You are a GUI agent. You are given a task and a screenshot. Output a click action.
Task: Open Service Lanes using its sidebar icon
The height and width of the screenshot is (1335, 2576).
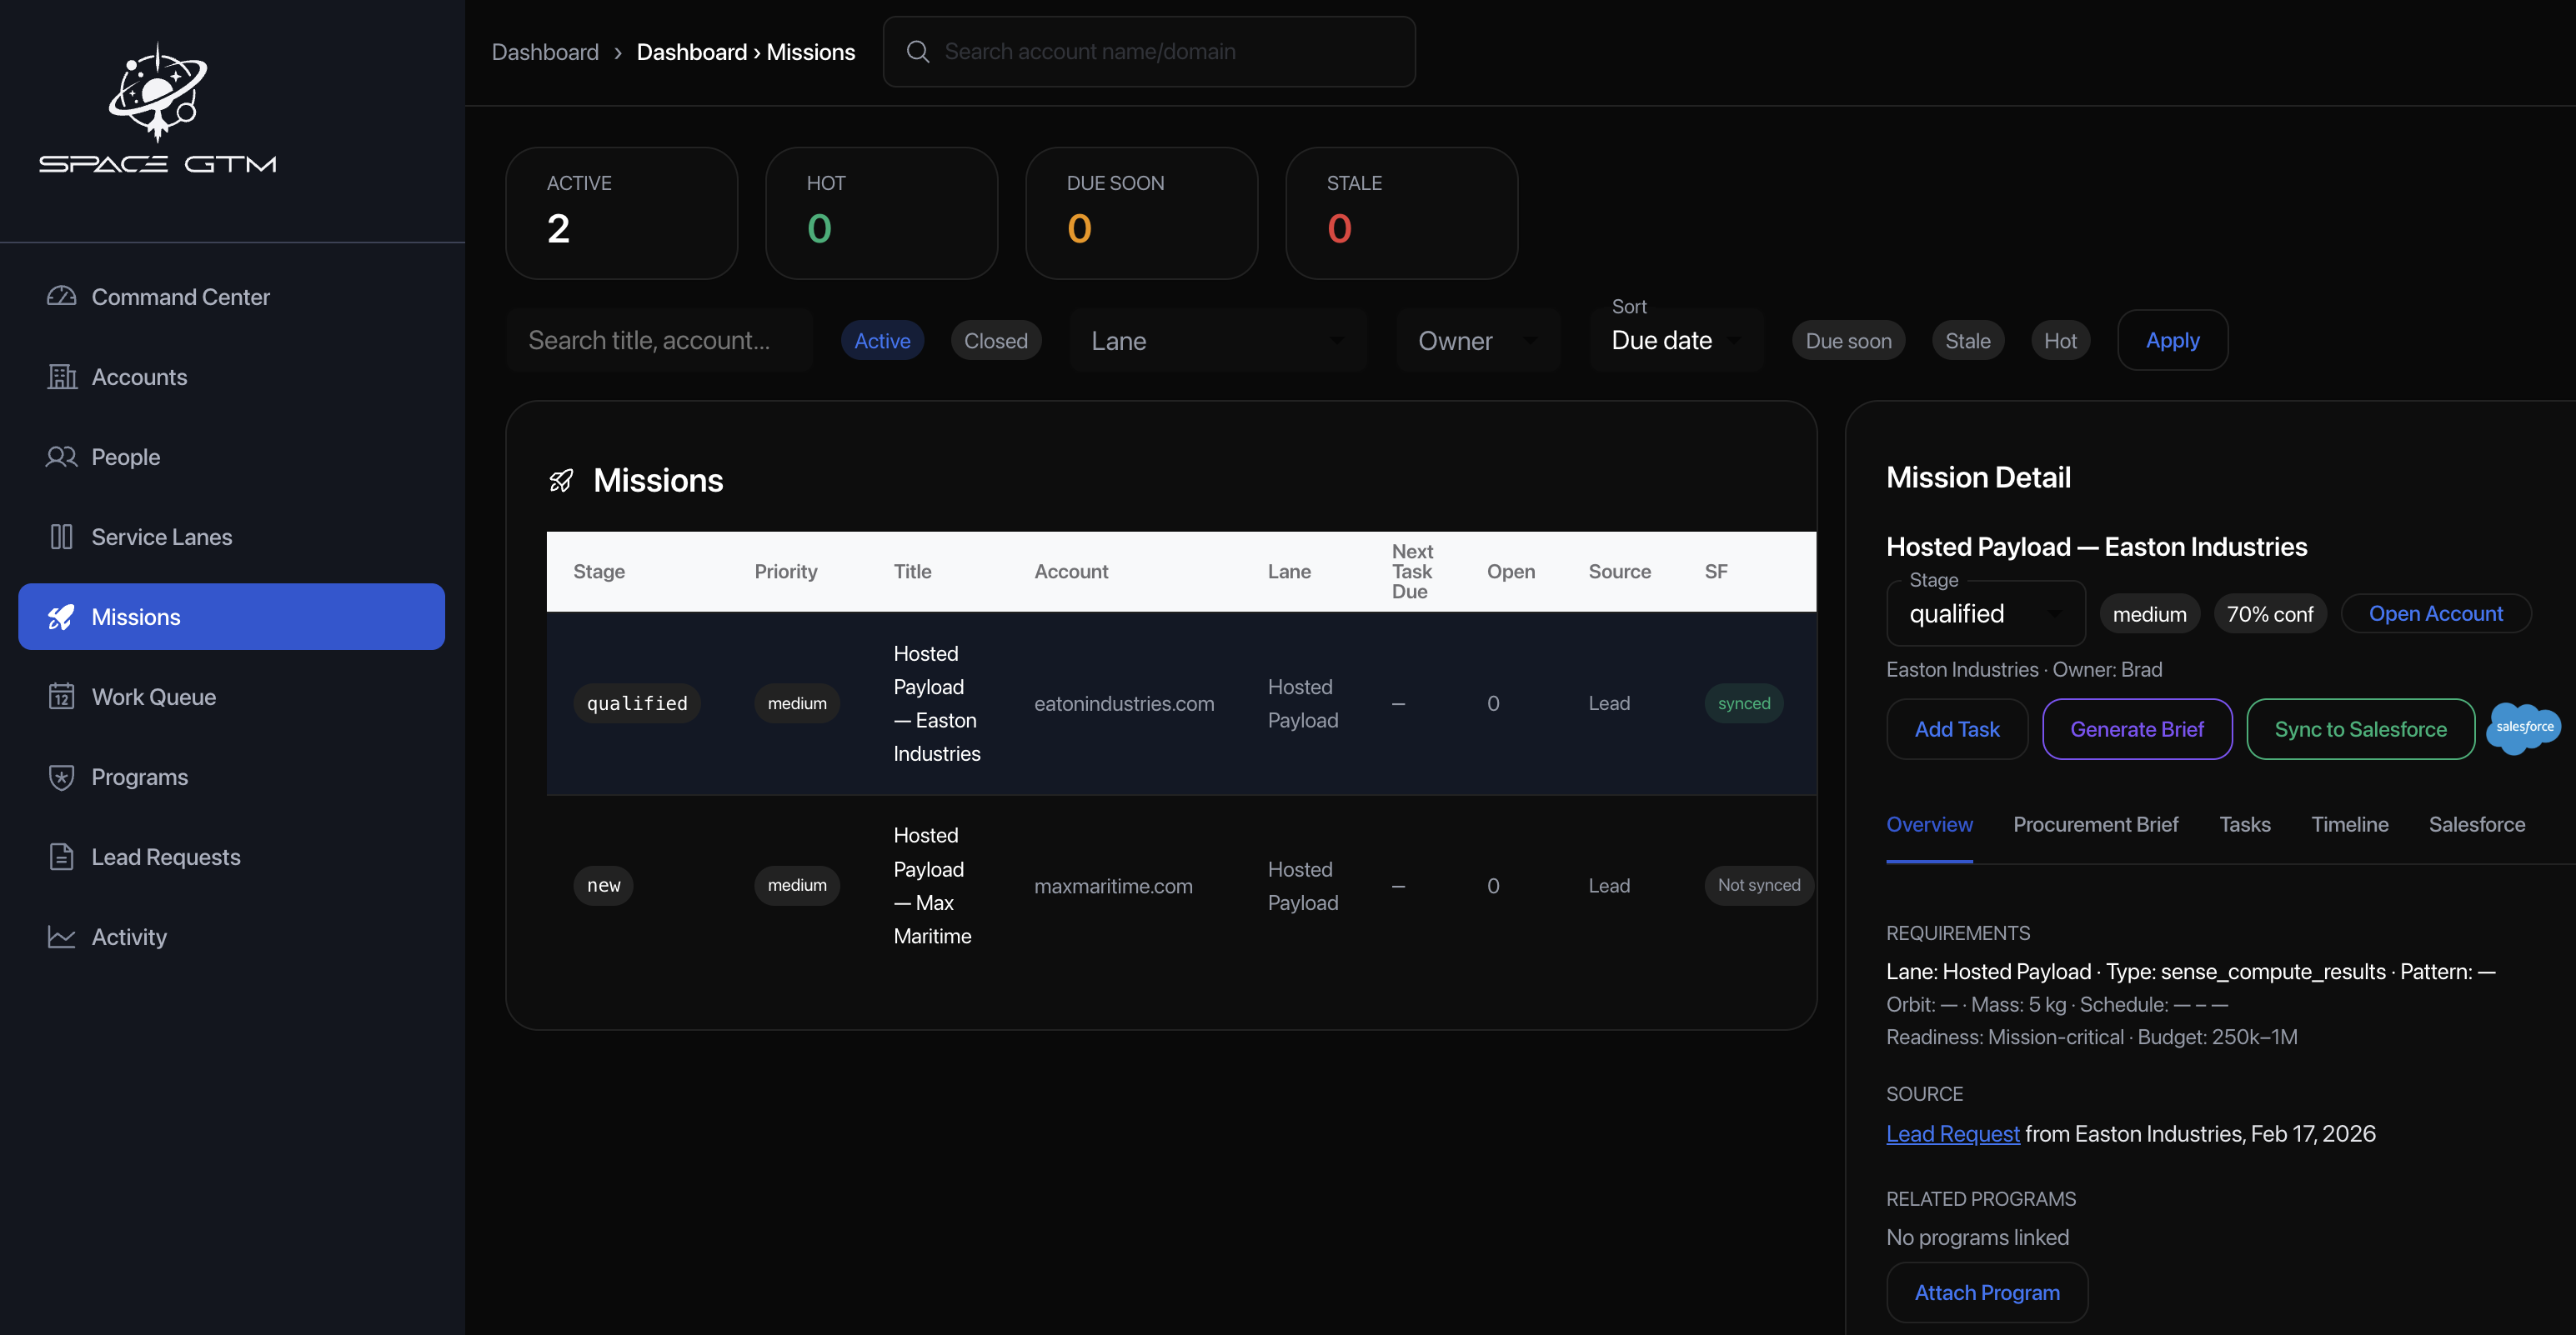pyautogui.click(x=61, y=537)
